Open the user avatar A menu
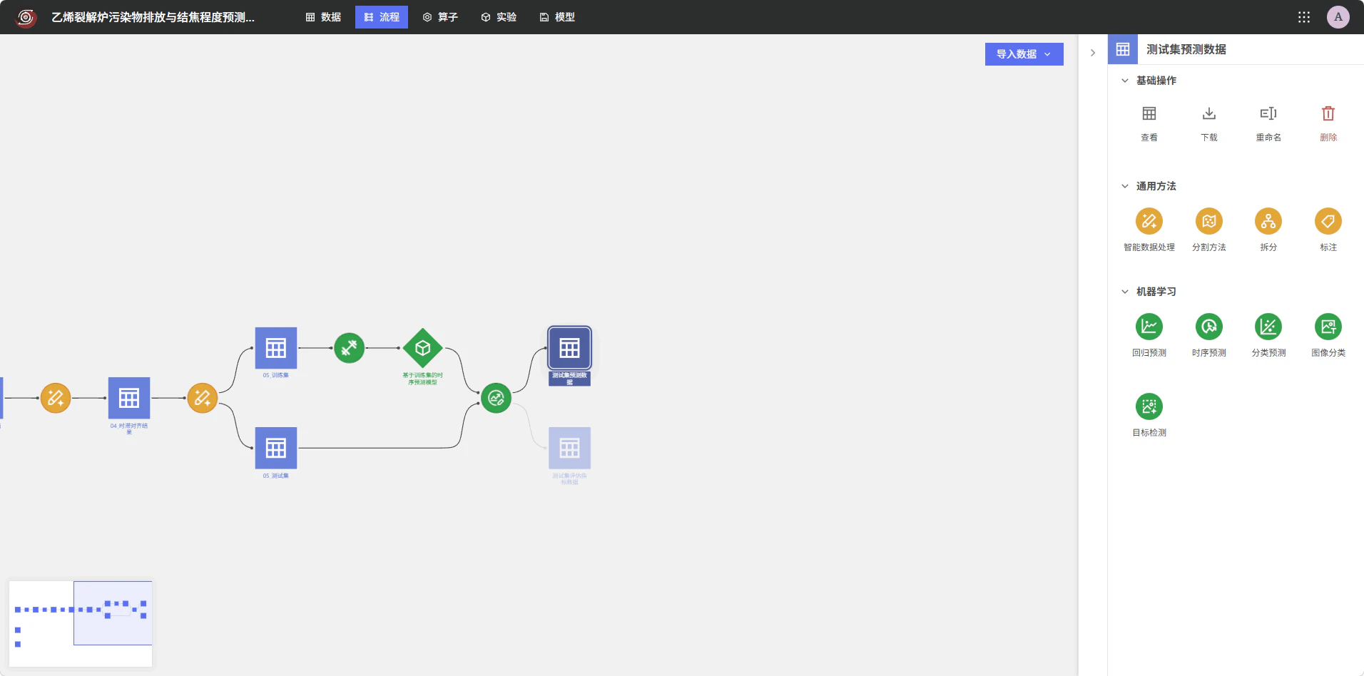This screenshot has width=1364, height=676. [1338, 17]
